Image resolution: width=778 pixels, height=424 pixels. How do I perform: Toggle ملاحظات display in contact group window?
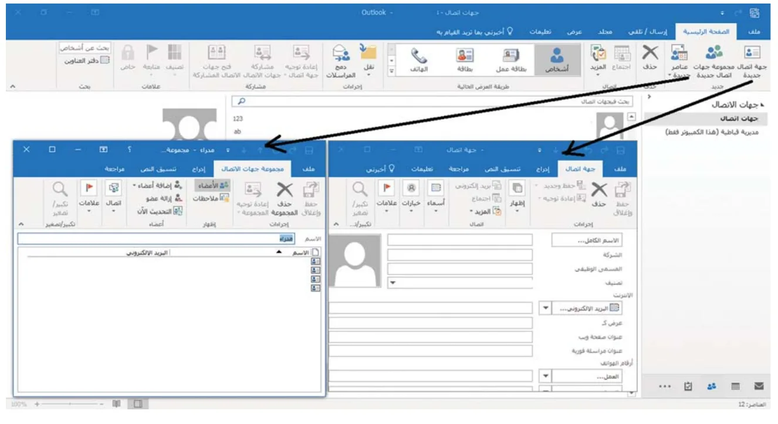pyautogui.click(x=211, y=198)
